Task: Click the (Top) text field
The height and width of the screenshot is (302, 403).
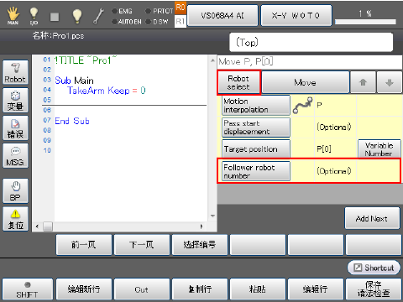Action: click(311, 42)
